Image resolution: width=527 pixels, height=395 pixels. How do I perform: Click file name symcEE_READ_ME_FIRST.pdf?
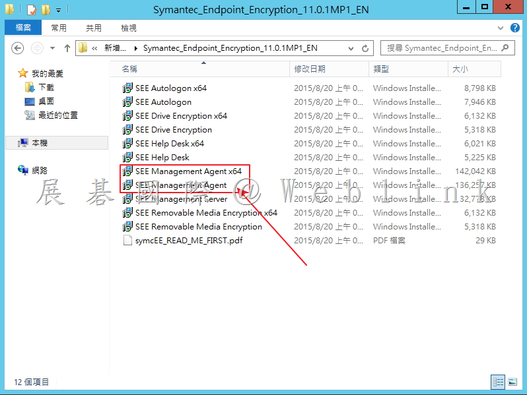189,240
